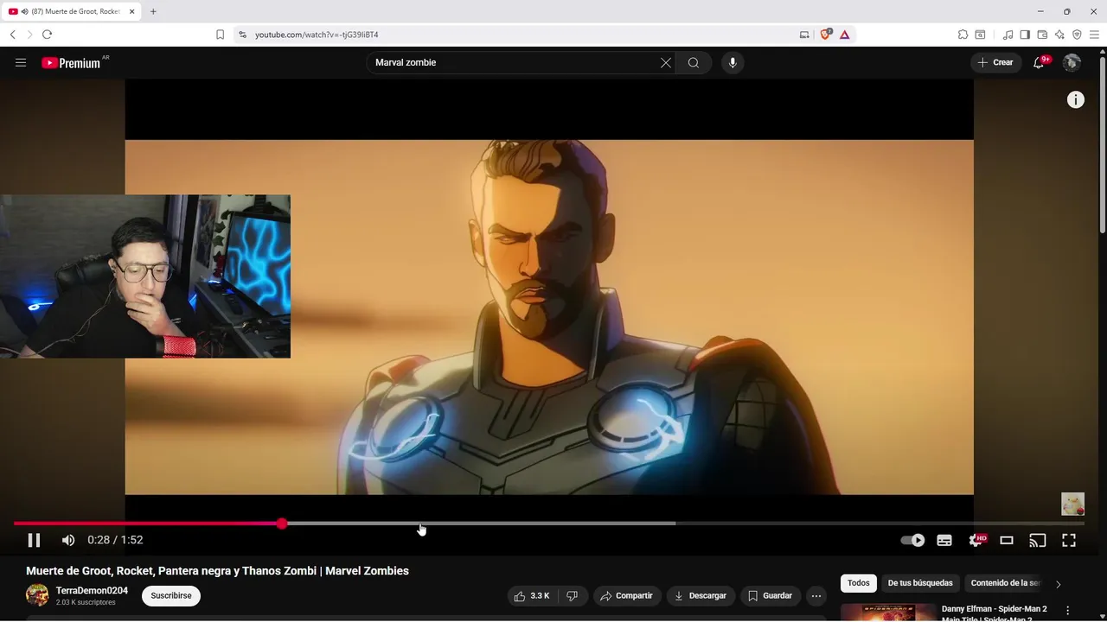Go back with the browser back arrow
This screenshot has width=1107, height=622.
pos(12,35)
